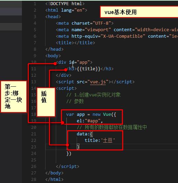Click the opening head tag
Screen dimensions: 178x183
[53, 17]
